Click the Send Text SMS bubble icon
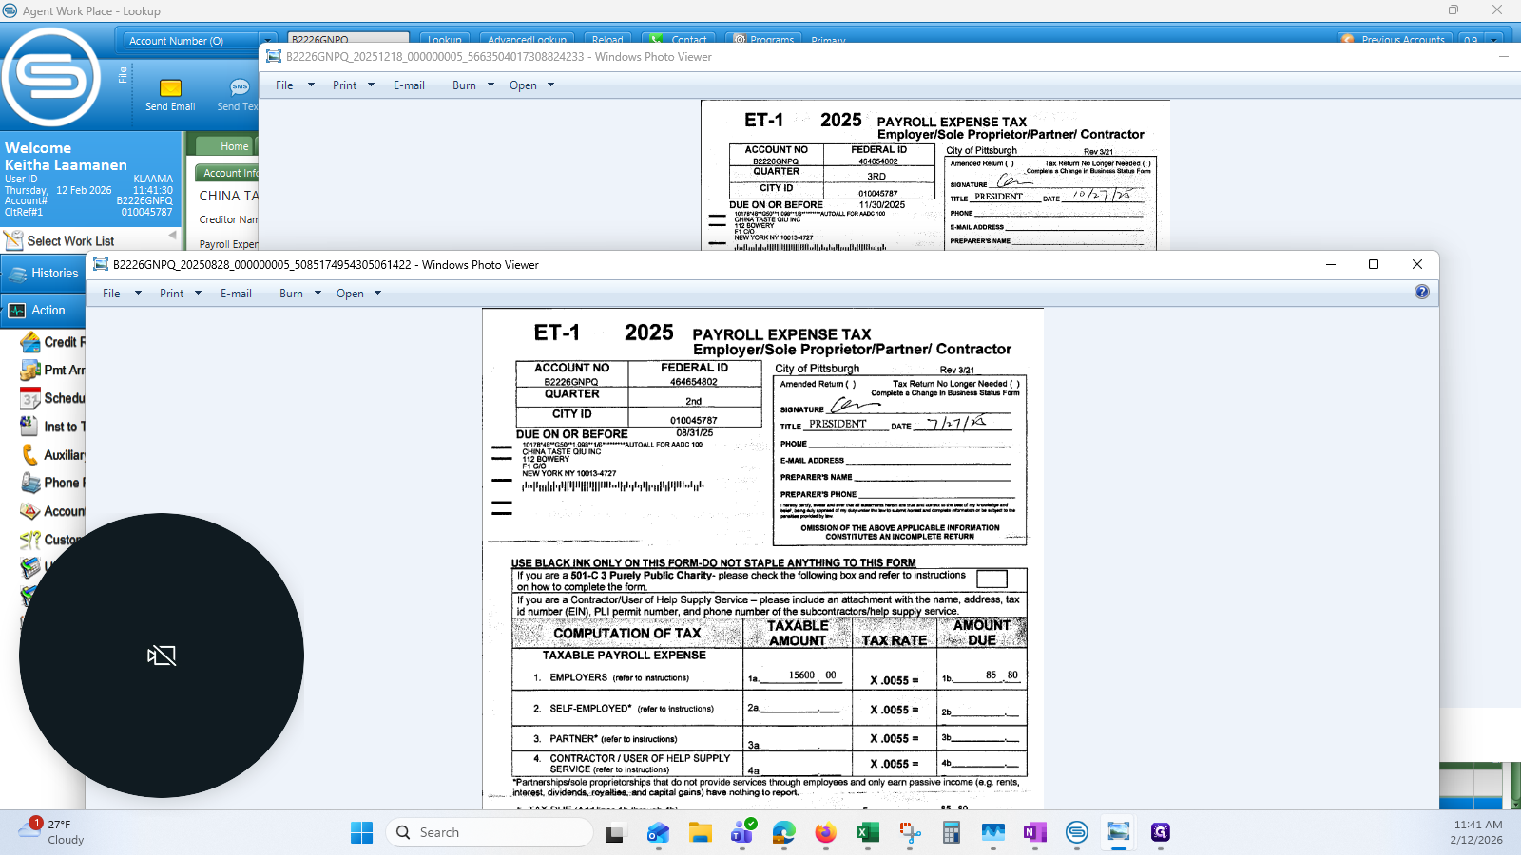 (239, 87)
